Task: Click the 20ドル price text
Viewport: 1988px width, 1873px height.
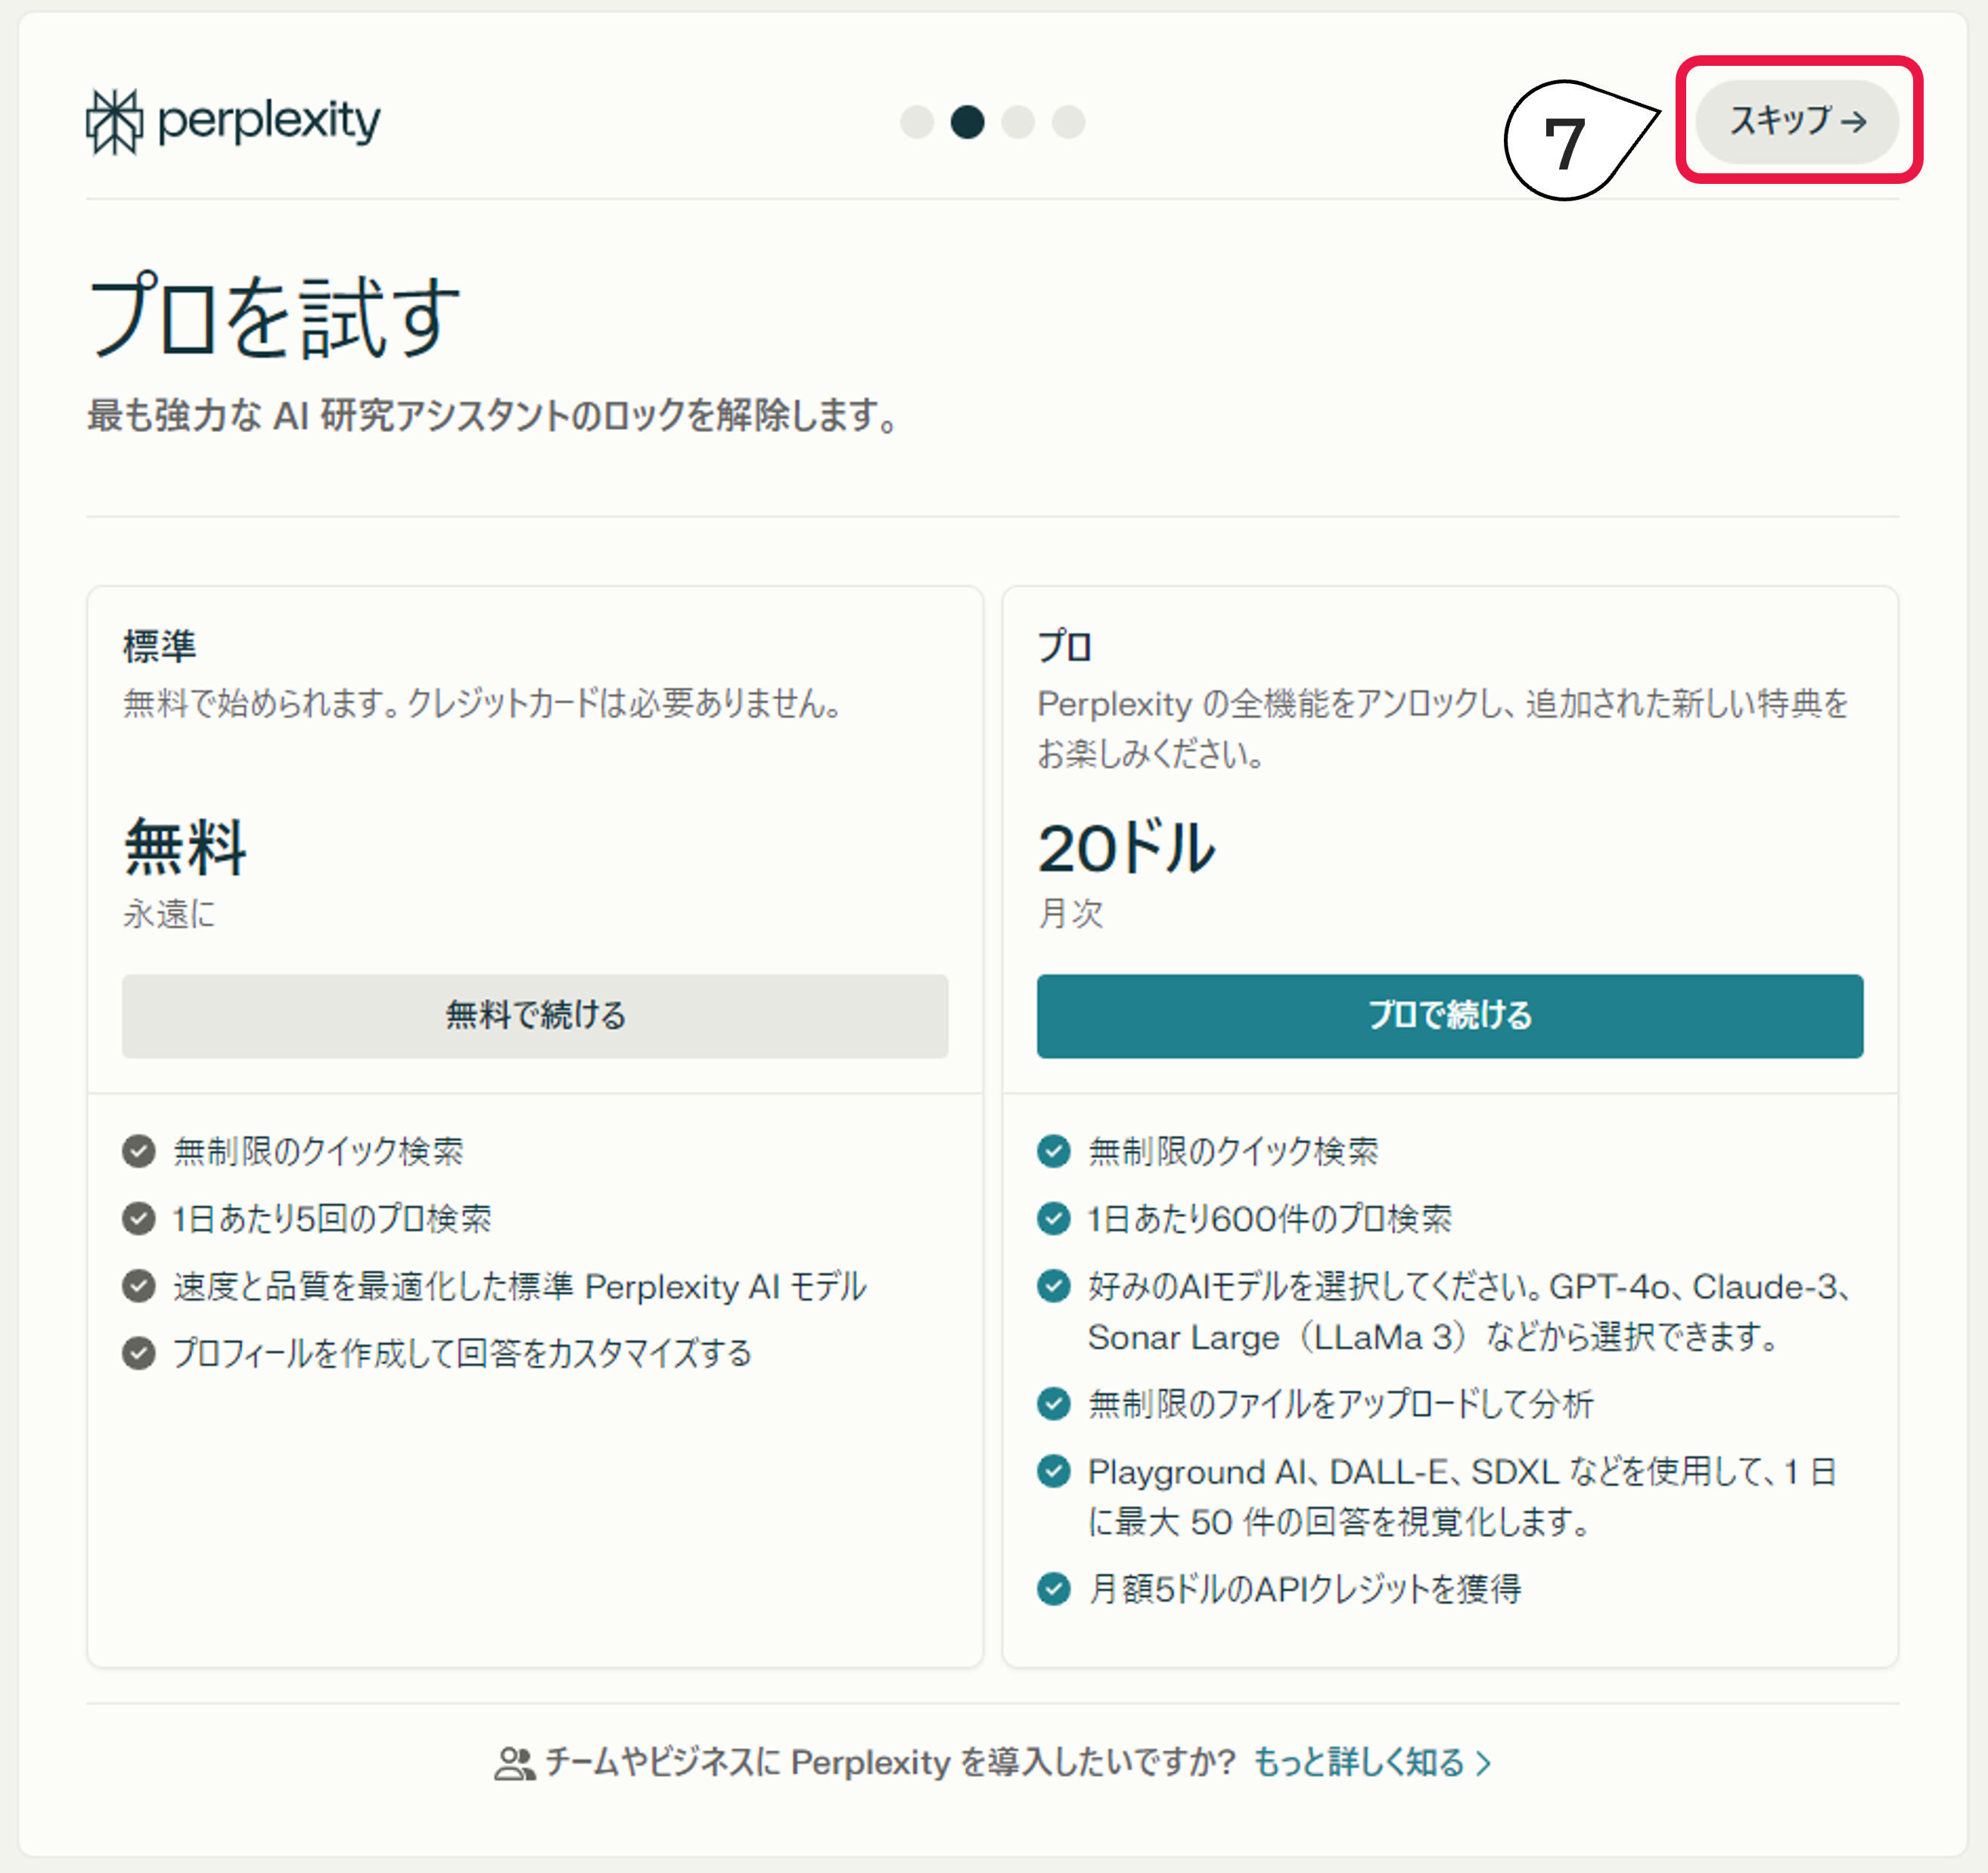Action: pos(1126,848)
